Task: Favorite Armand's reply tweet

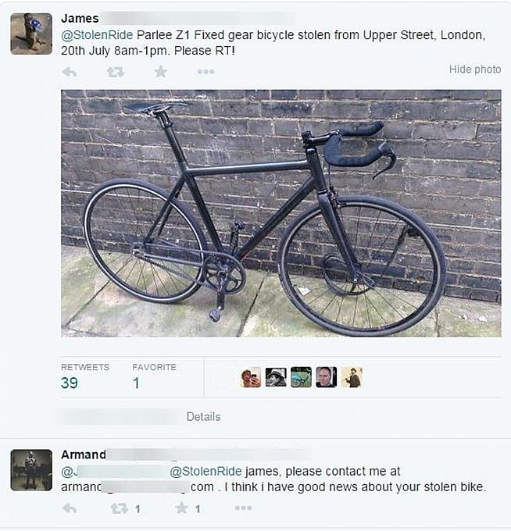Action: tap(182, 508)
